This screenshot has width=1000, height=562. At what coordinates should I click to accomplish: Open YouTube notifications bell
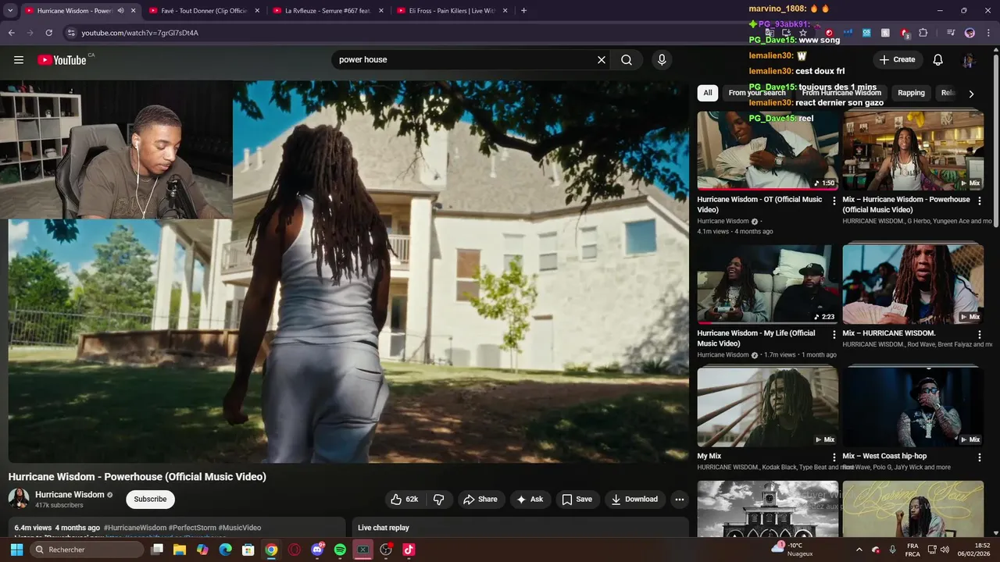click(x=938, y=60)
